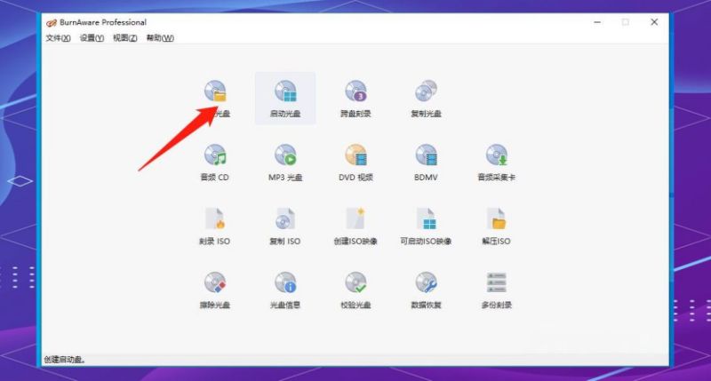The width and height of the screenshot is (711, 381).
Task: Select the 音频 CD audio disc tool
Action: (x=215, y=163)
